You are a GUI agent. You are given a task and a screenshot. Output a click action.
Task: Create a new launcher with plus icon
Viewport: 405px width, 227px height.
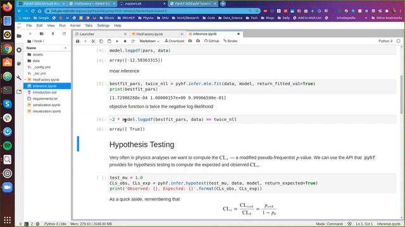[30, 33]
